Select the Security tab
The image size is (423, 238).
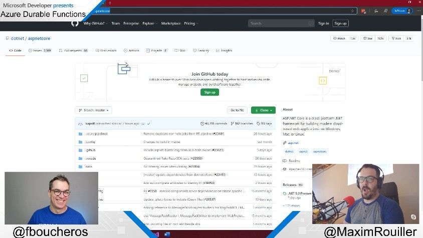pos(201,50)
